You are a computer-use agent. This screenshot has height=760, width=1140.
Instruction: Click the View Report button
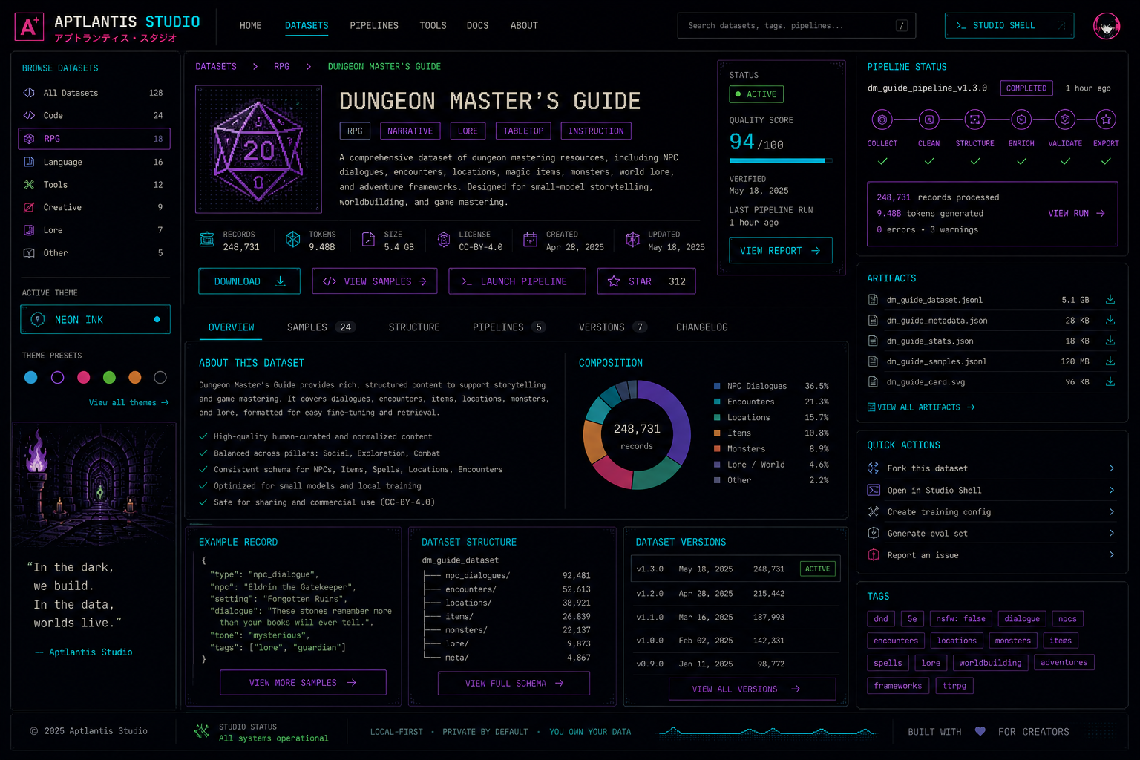coord(780,251)
